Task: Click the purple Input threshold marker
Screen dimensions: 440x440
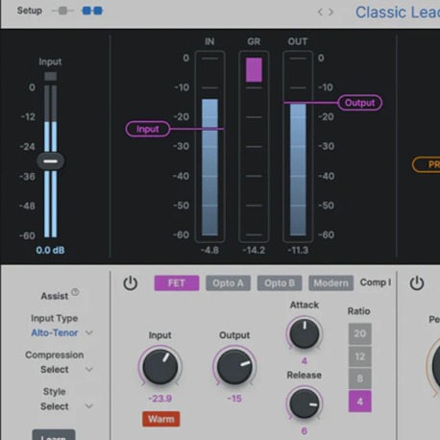Action: pos(148,129)
